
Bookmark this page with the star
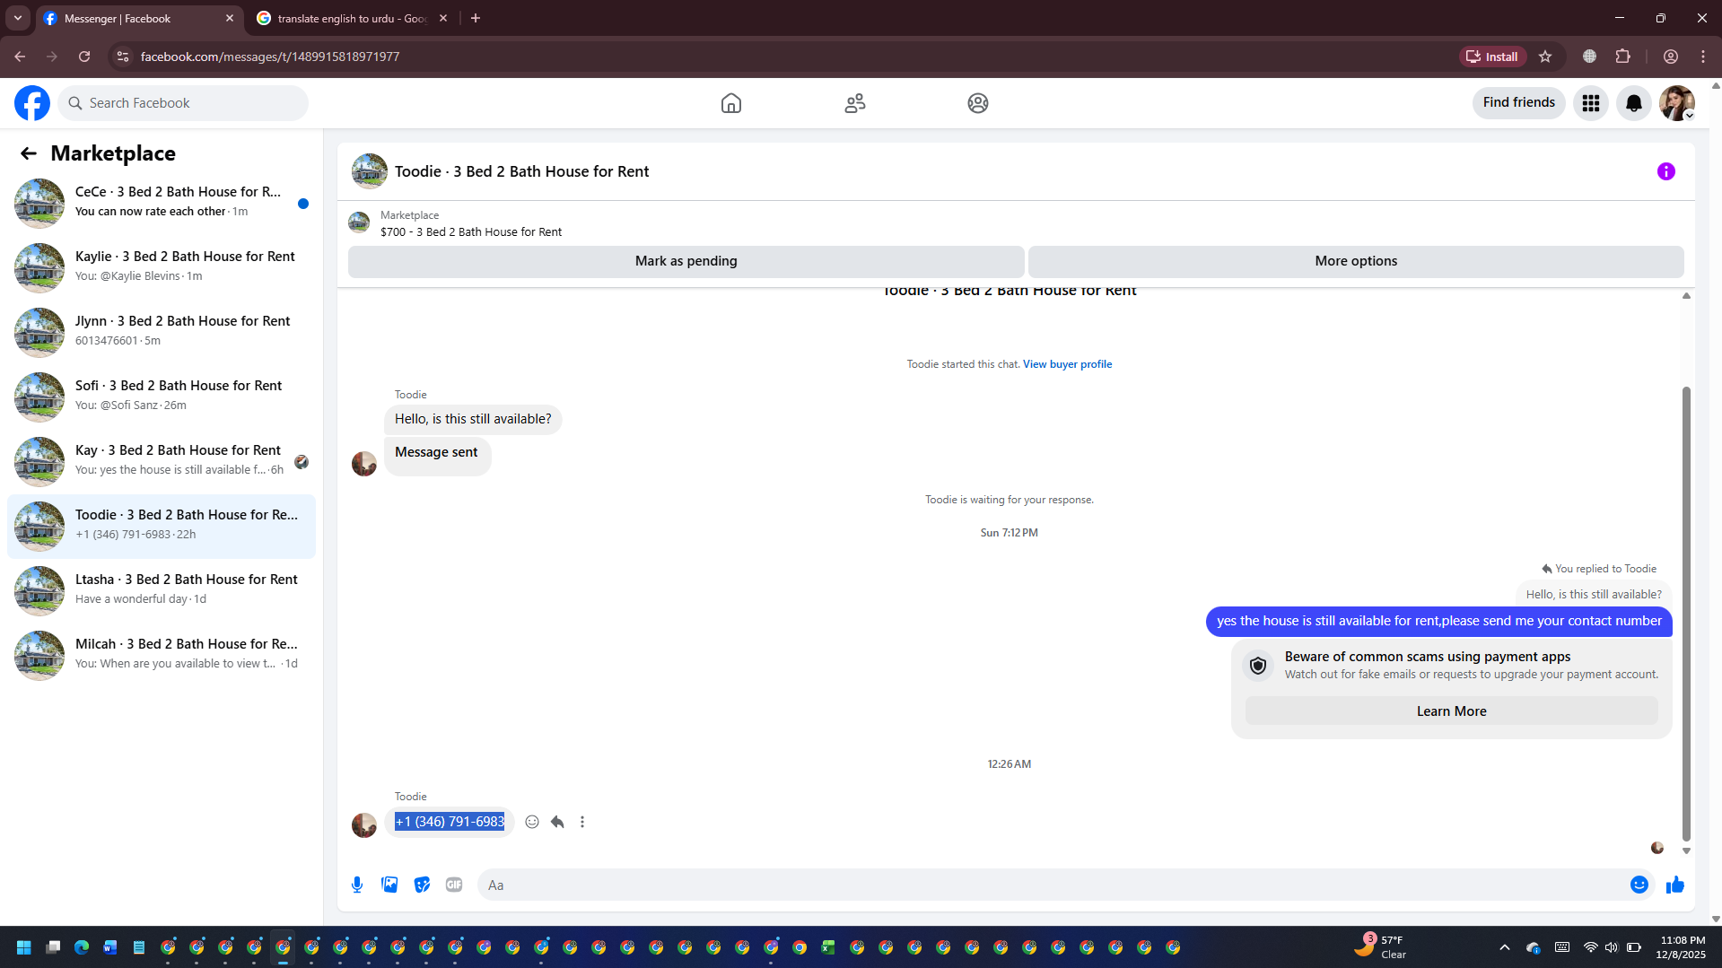pyautogui.click(x=1545, y=57)
